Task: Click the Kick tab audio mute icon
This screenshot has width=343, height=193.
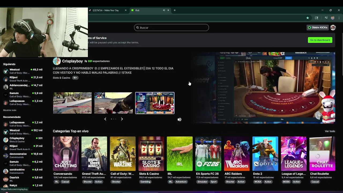Action: pos(164,10)
